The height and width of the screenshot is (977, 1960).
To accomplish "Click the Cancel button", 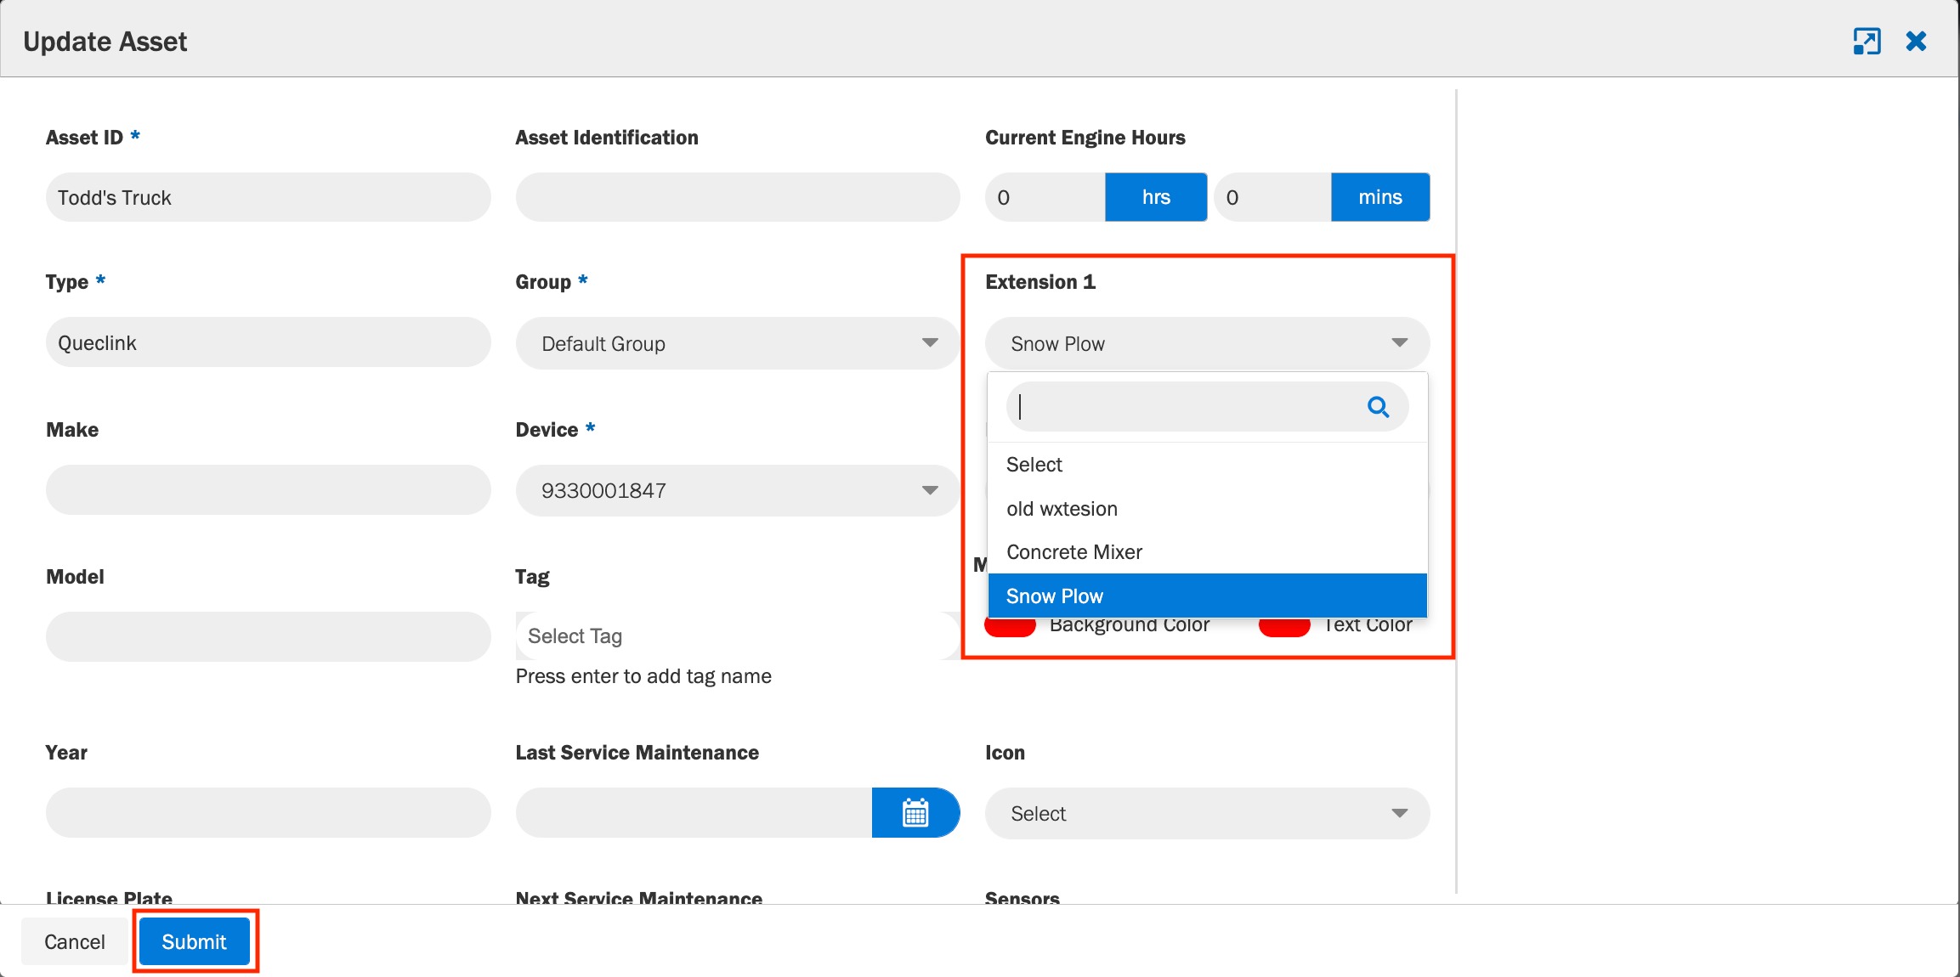I will (75, 941).
